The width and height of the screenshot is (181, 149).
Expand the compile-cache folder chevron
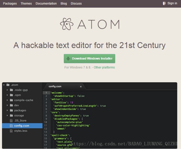tap(7, 100)
